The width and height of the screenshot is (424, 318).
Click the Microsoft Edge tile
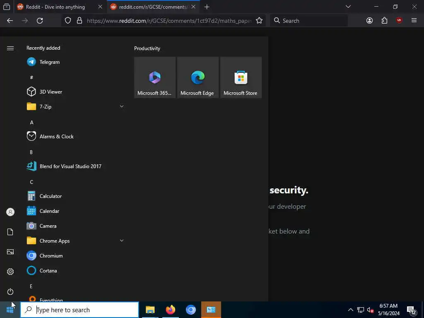coord(198,77)
